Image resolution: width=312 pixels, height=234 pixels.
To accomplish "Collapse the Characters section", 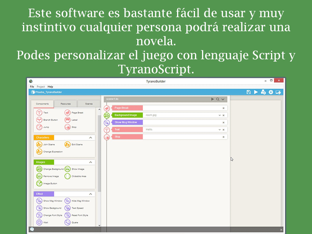I will click(x=90, y=138).
